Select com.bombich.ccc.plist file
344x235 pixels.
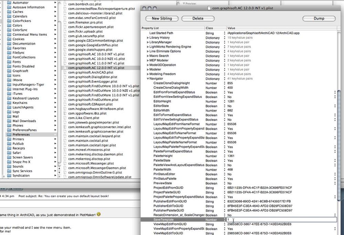click(85, 4)
